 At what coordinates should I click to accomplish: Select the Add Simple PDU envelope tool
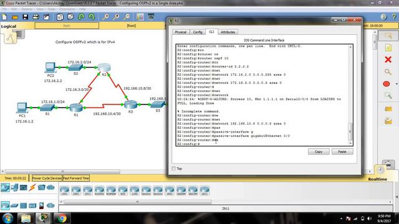[388, 109]
